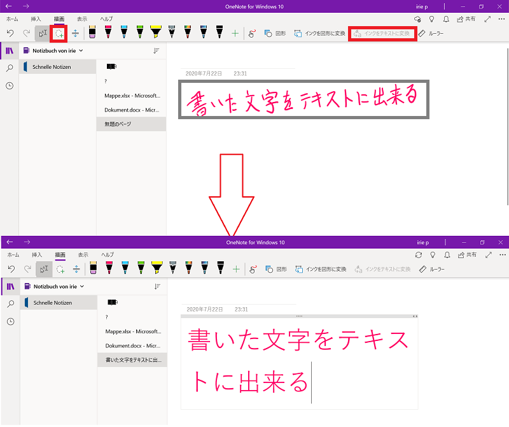
Task: Toggle ルーラー in lower window
Action: pyautogui.click(x=432, y=269)
